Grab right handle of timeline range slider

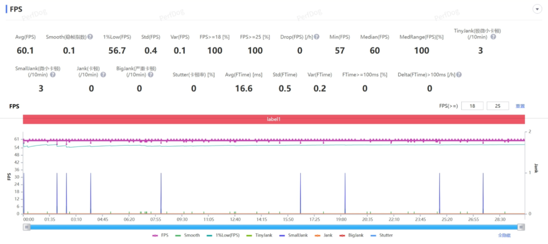tap(522, 227)
